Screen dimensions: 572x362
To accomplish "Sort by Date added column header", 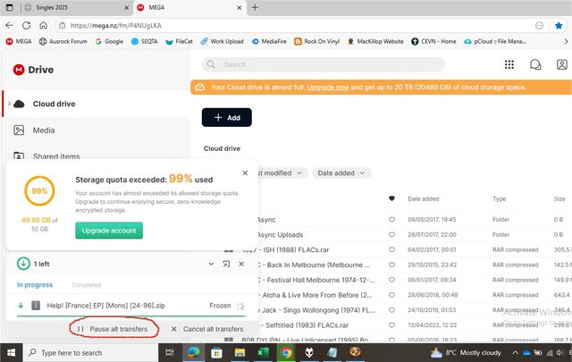I will tap(423, 199).
